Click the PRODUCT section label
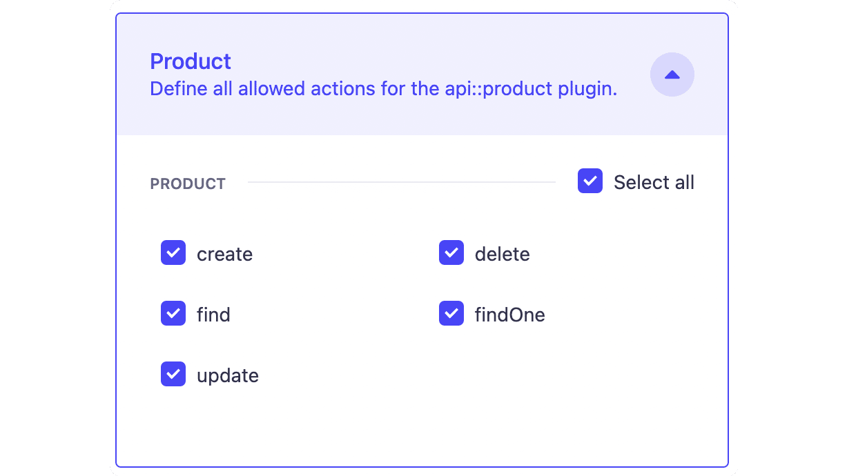The image size is (847, 476). pos(187,183)
